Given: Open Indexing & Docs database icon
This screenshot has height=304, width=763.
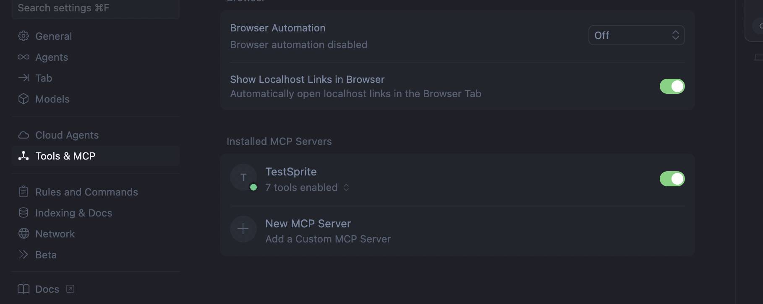Looking at the screenshot, I should [x=24, y=213].
